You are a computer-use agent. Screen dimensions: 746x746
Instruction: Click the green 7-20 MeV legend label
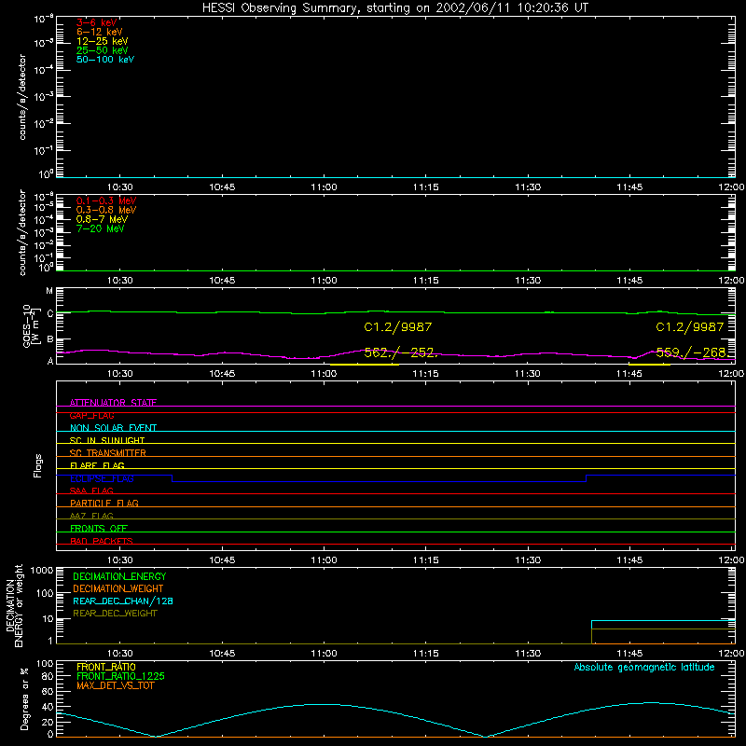tap(100, 228)
